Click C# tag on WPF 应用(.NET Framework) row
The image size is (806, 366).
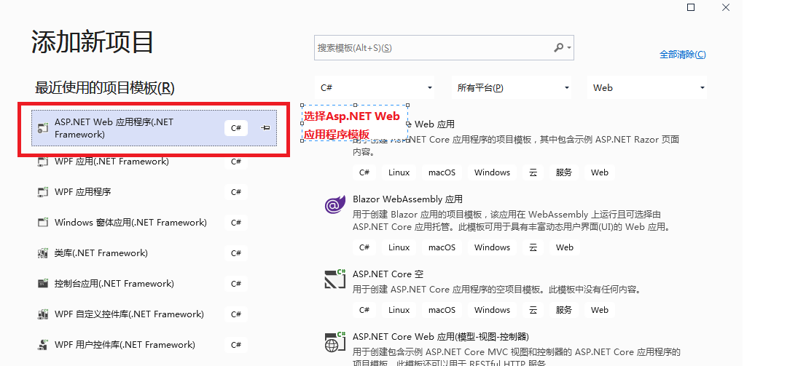pos(236,162)
